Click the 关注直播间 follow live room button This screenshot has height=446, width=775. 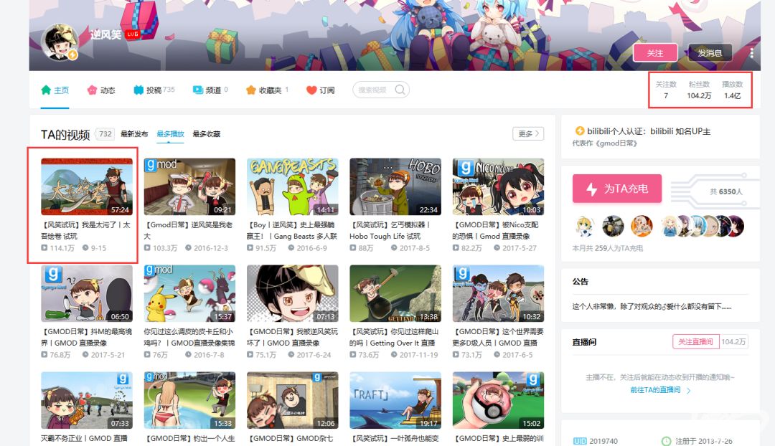695,341
